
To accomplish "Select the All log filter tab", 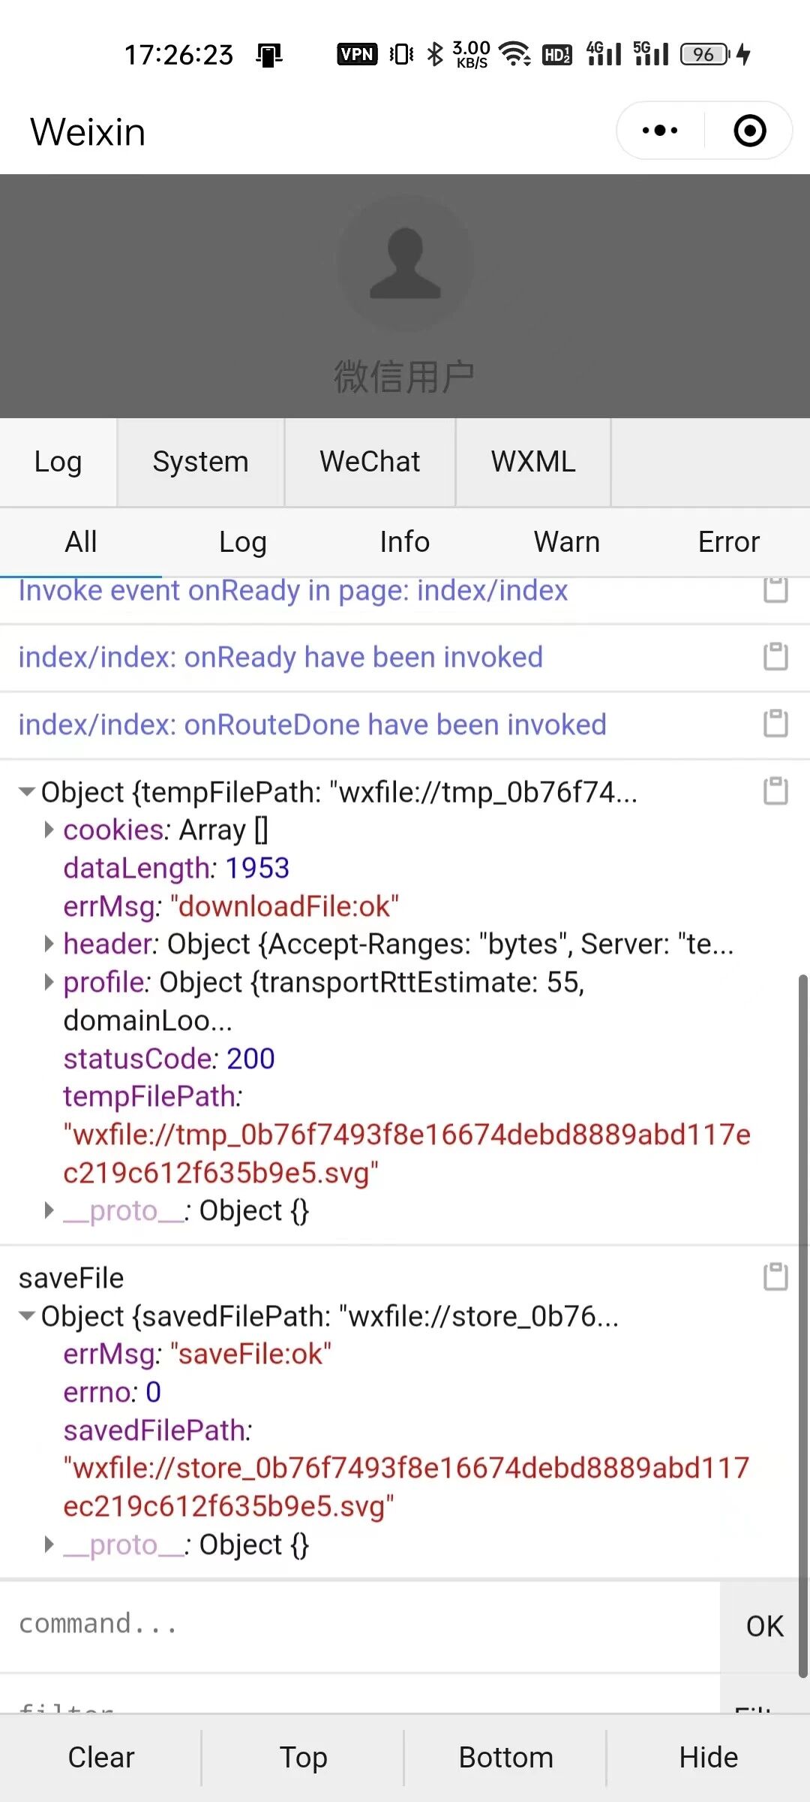I will [x=81, y=542].
